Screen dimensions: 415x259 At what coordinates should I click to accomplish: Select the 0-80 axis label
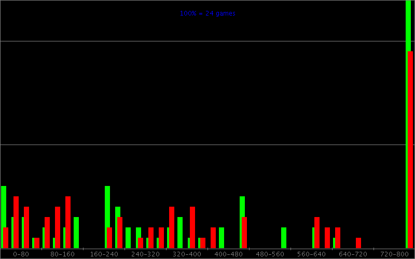pos(21,254)
